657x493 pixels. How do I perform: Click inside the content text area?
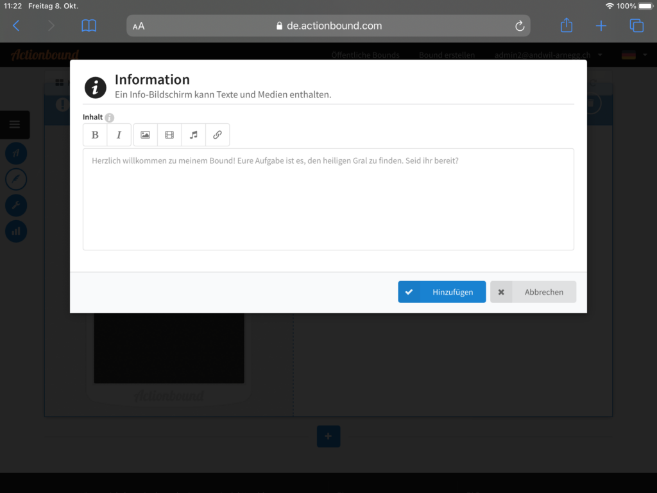[328, 199]
